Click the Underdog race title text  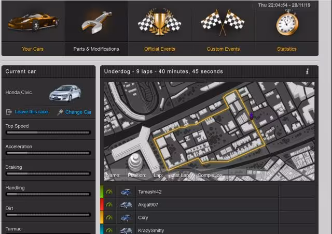point(163,71)
